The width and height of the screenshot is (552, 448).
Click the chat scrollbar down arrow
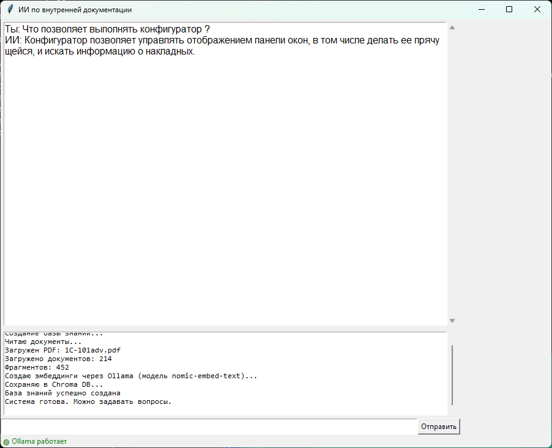[452, 321]
